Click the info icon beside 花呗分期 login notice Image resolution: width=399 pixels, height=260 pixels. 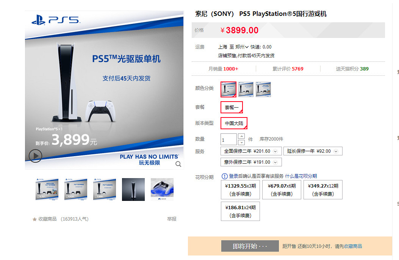[x=224, y=176]
